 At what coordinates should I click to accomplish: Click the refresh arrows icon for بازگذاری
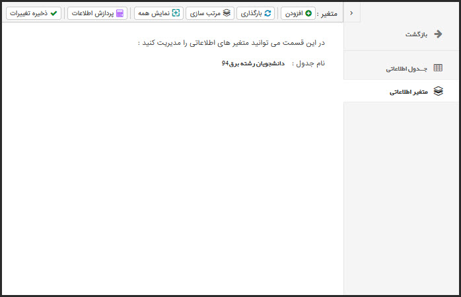point(267,13)
